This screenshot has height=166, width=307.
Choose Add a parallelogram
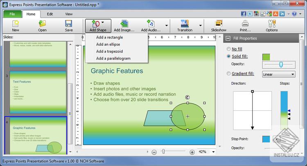pos(117,58)
